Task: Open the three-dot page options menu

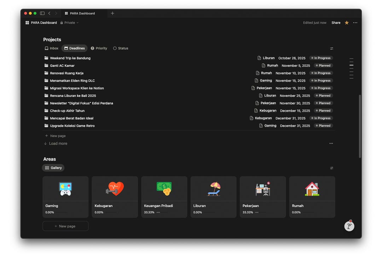Action: 355,23
